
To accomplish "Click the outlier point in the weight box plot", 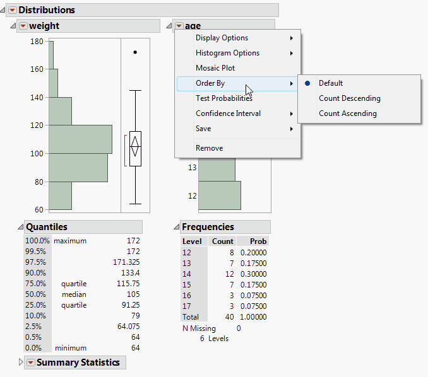I will [x=135, y=52].
